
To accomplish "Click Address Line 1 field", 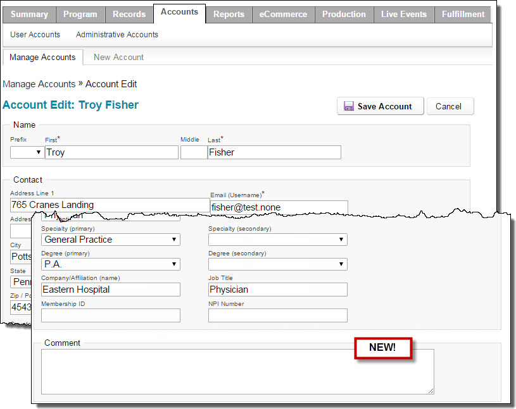I will click(x=110, y=205).
